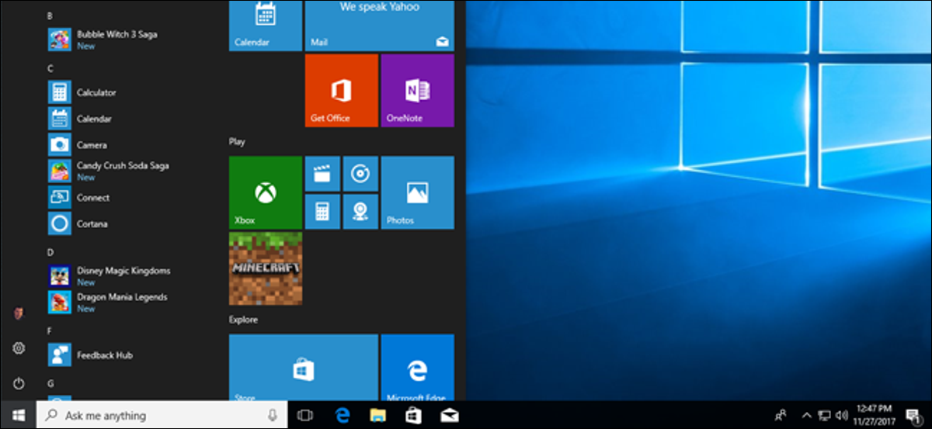Click the Windows Start button

pos(18,415)
